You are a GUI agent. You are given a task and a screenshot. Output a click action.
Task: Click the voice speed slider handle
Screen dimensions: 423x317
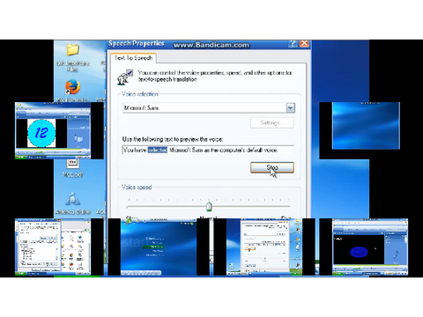[209, 206]
